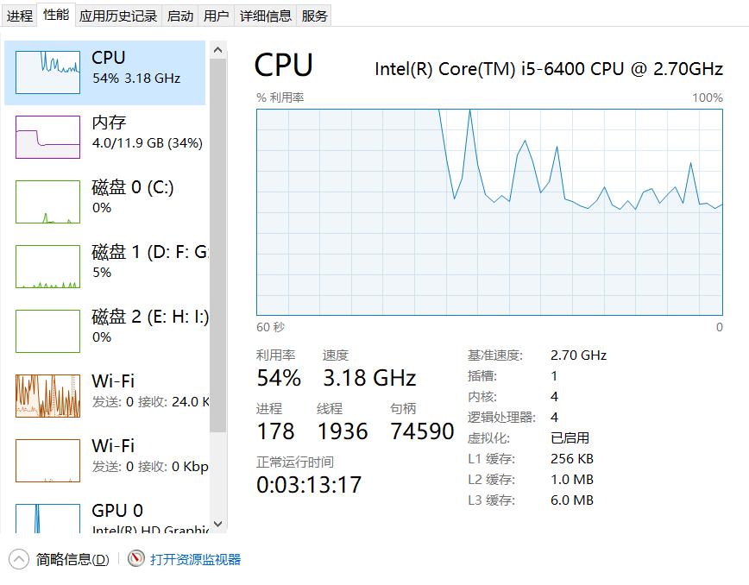Collapse view with 简略信息 chevron icon
Viewport: 749px width, 585px height.
click(19, 559)
